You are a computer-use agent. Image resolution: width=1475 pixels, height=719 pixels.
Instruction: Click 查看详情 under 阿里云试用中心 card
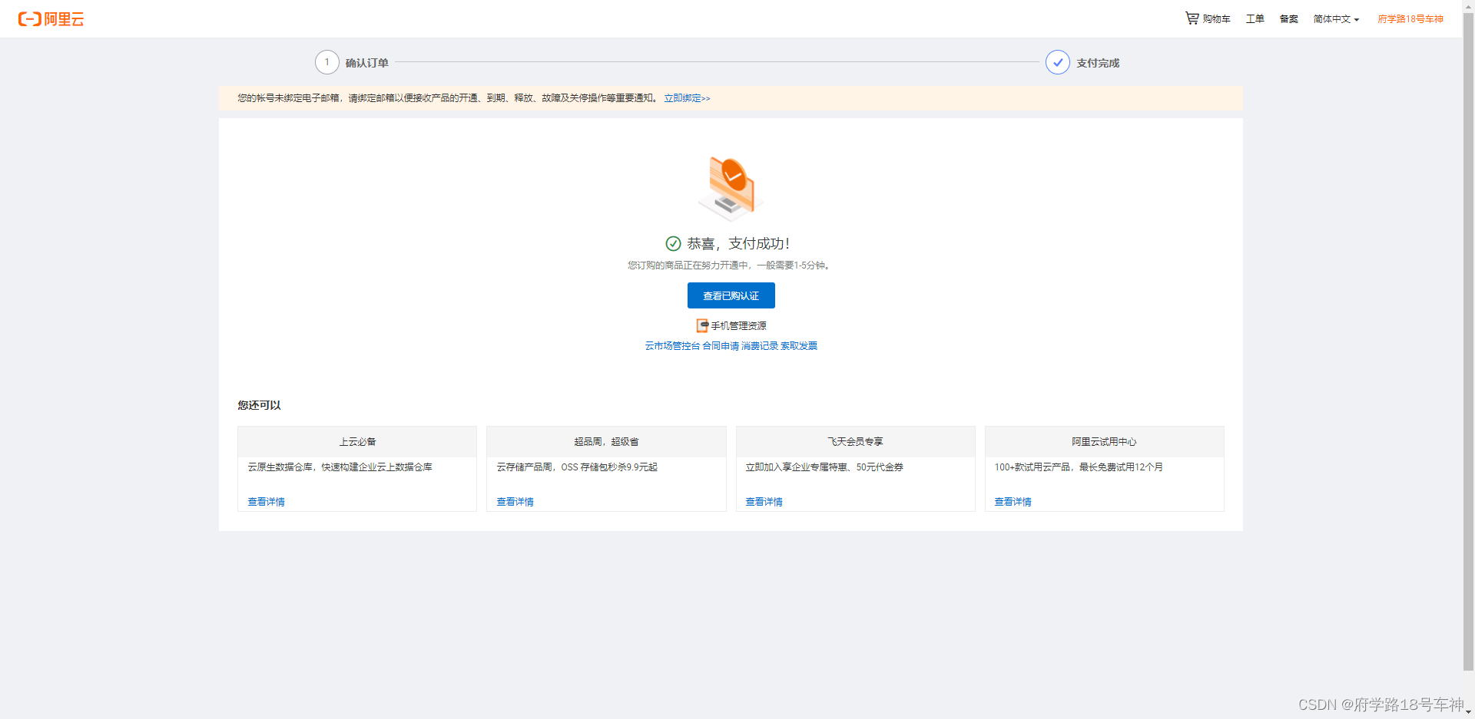(x=1013, y=502)
